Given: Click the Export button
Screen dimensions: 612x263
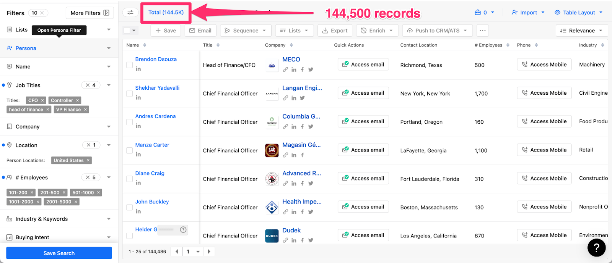Looking at the screenshot, I should tap(335, 31).
